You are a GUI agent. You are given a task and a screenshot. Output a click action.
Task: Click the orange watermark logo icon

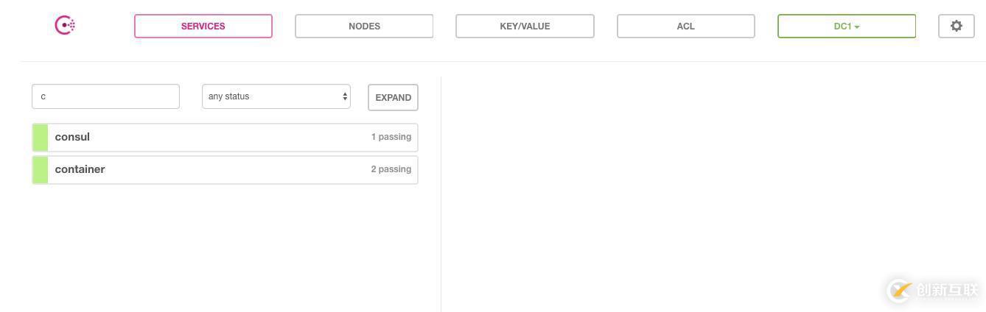[900, 290]
